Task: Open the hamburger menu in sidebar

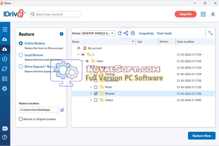Action: click(x=5, y=29)
